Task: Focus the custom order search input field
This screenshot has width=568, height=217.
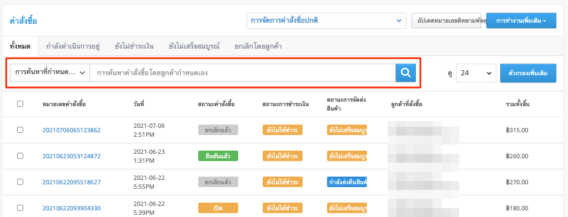Action: click(243, 73)
